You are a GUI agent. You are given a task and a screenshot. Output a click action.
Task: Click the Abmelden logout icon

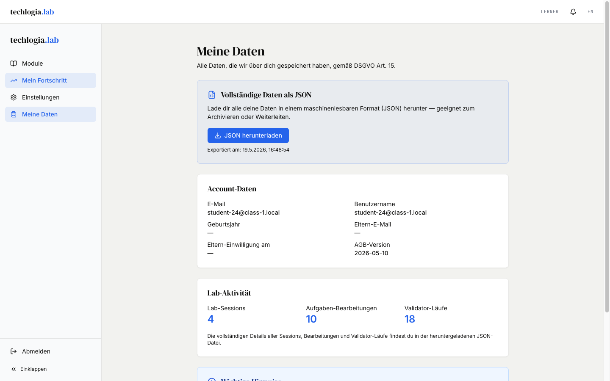[x=14, y=351]
